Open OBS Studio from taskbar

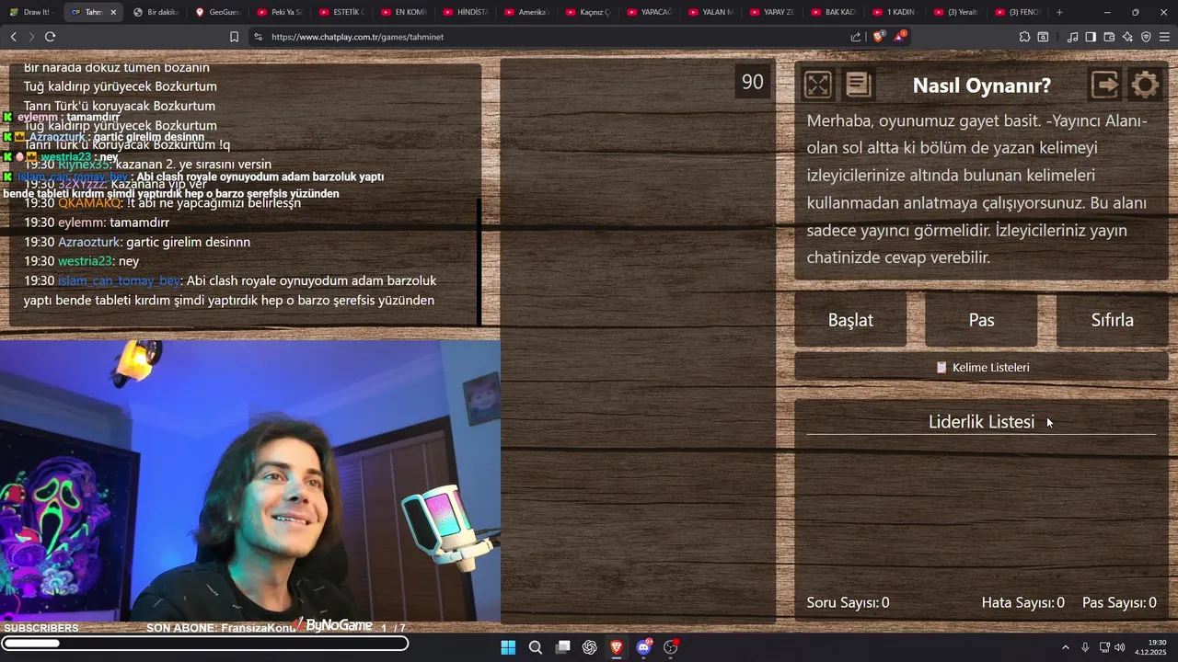671,647
